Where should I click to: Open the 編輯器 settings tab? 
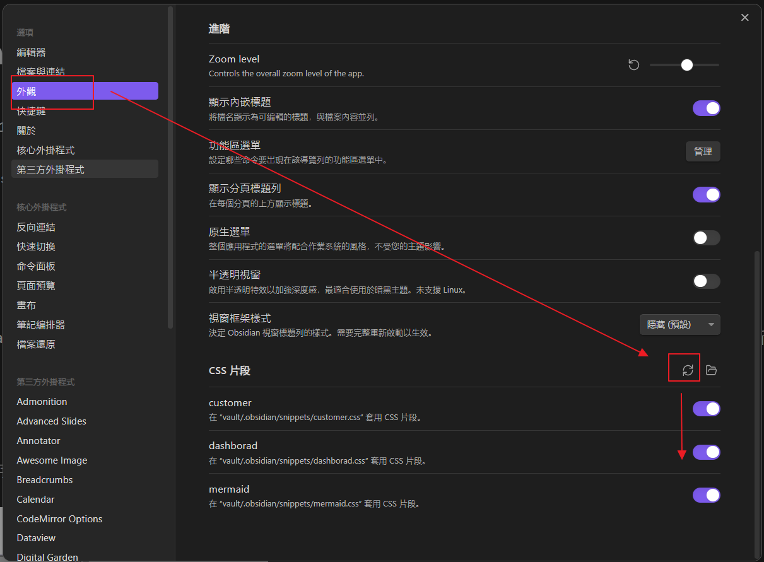(32, 52)
